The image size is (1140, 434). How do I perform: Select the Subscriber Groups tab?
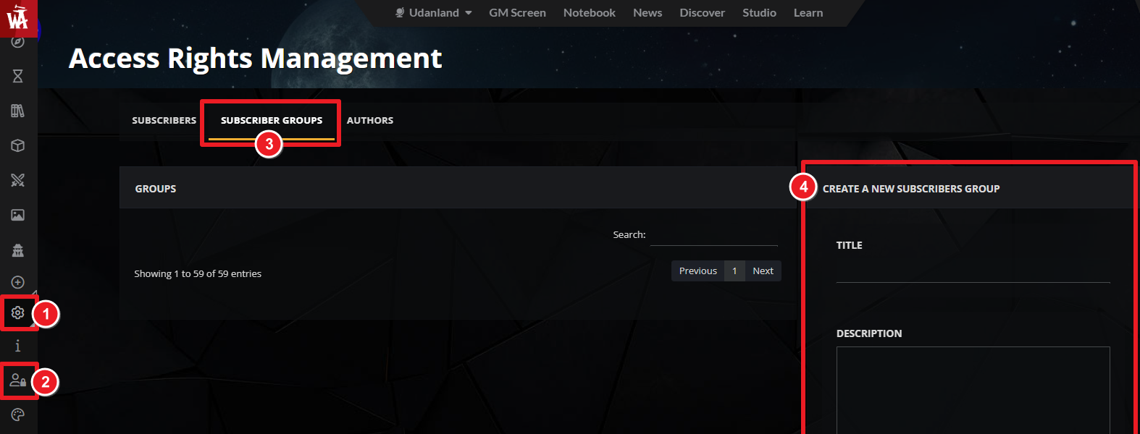[272, 121]
